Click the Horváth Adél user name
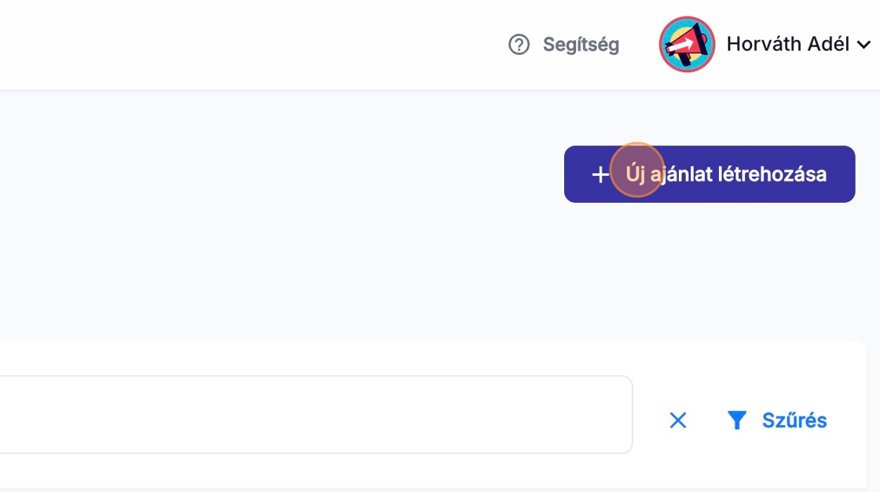 pyautogui.click(x=787, y=44)
